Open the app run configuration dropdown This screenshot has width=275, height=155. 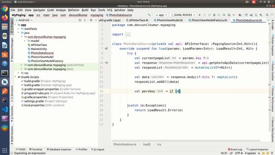point(161,15)
